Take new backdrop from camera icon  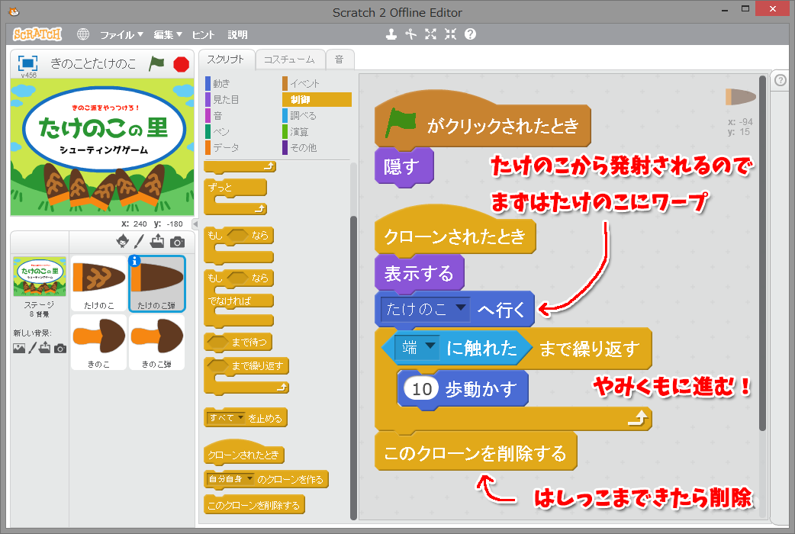pos(60,349)
